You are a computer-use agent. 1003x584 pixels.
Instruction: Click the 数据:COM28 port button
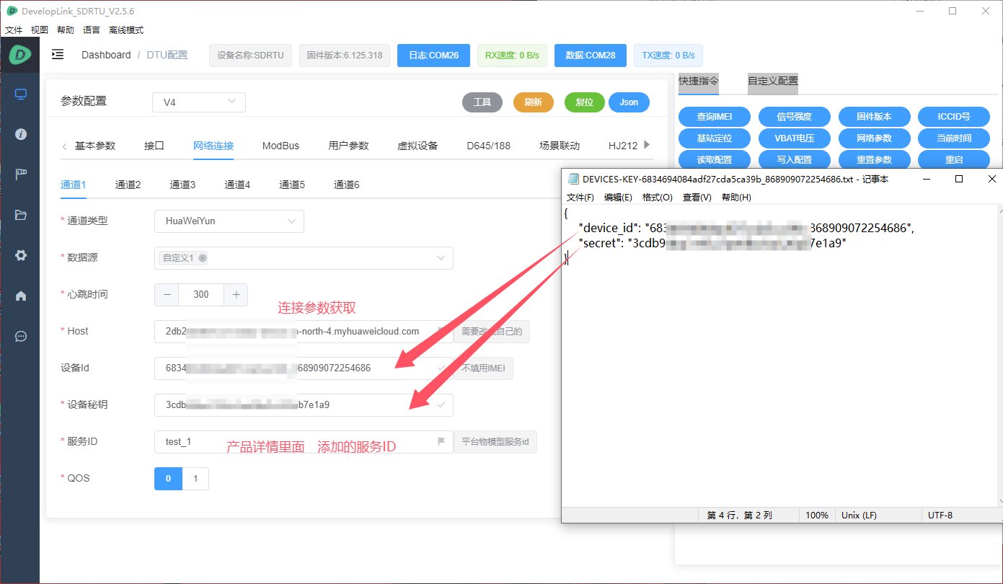591,56
